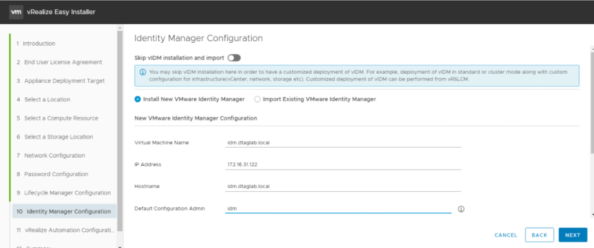This screenshot has height=248, width=594.
Task: Click the IP Address input field
Action: [342, 165]
